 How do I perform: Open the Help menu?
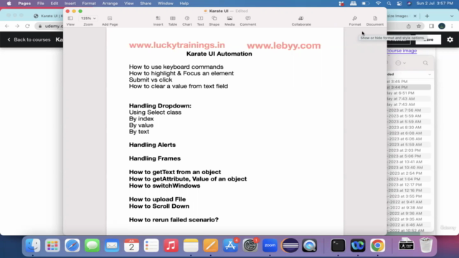184,4
